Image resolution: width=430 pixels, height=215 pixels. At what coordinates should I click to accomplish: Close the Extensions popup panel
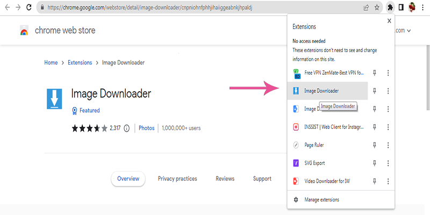[x=389, y=21]
